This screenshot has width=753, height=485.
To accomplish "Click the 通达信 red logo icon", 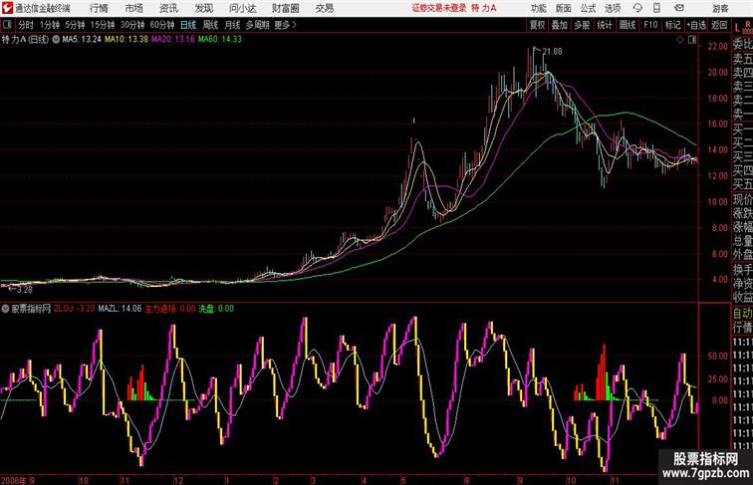I will coord(7,8).
